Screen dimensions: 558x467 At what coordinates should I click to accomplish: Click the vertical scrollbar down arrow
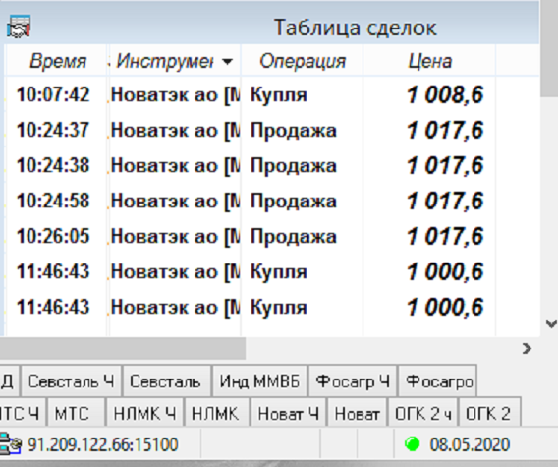coord(551,323)
